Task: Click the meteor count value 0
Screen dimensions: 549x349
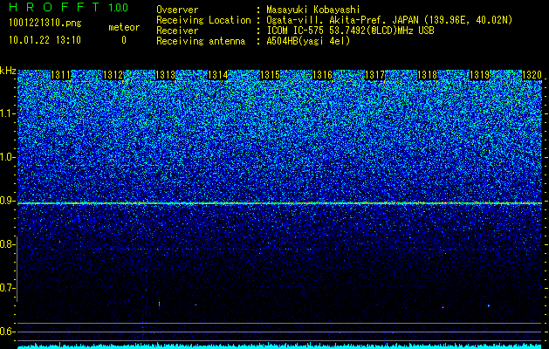Action: click(x=124, y=40)
